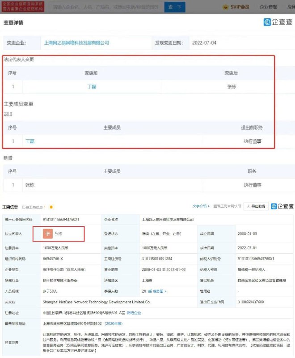Viewport: 295px width, 358px height.
Task: Click the 企查查 logo beside 导出数据
Action: 282,206
